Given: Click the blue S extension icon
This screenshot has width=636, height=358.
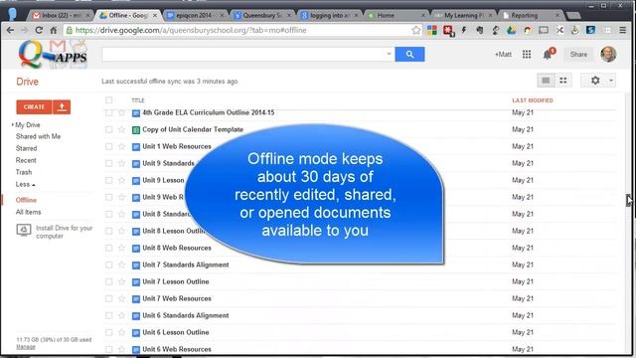Looking at the screenshot, I should 590,30.
